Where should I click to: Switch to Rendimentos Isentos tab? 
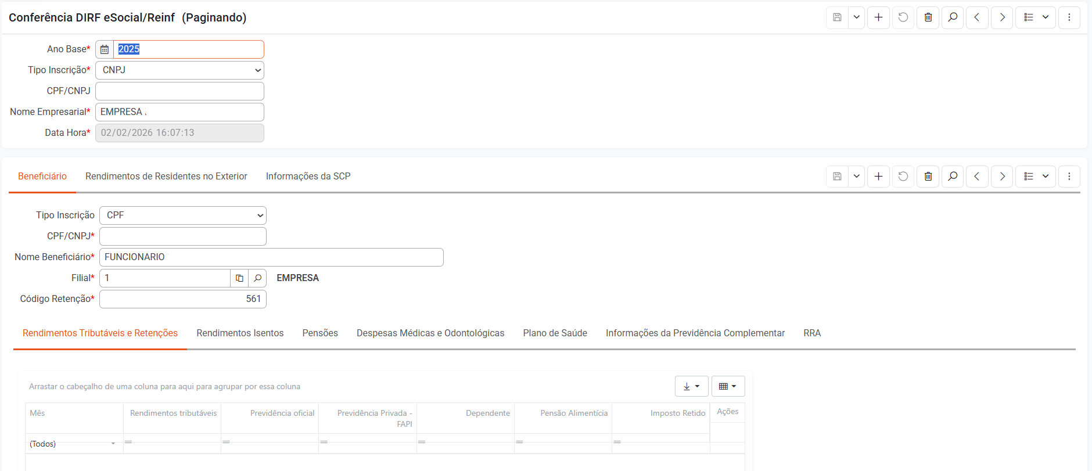(240, 333)
